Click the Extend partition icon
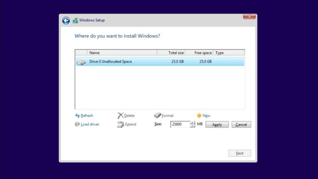 click(x=121, y=124)
